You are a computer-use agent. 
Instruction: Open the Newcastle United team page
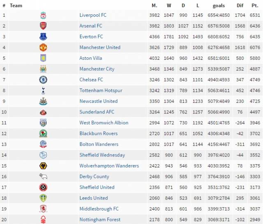point(99,101)
